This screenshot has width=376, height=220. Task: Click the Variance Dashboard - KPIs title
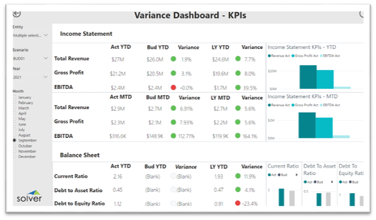coord(190,15)
